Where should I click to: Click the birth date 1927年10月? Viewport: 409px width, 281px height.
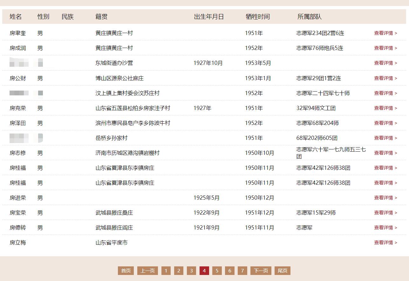(x=208, y=63)
